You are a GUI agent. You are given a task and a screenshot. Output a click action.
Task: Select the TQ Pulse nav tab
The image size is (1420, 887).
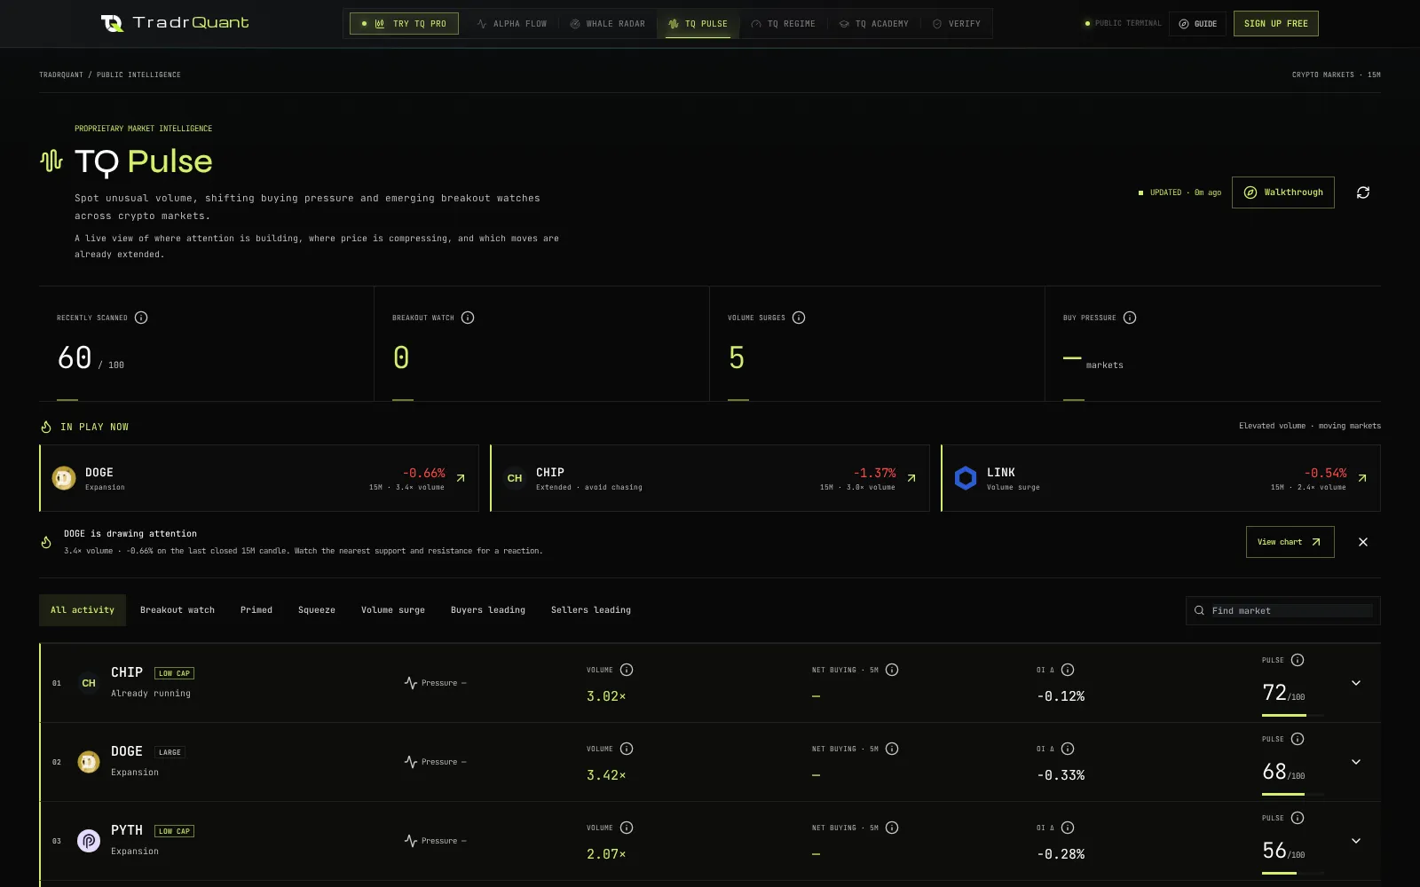point(698,24)
